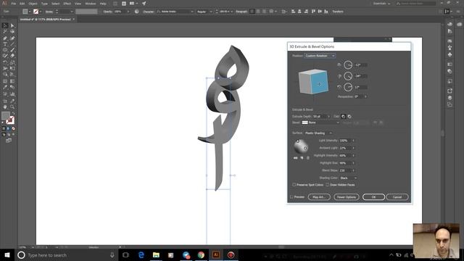Open the Type menu
464x261 pixels.
coord(44,4)
